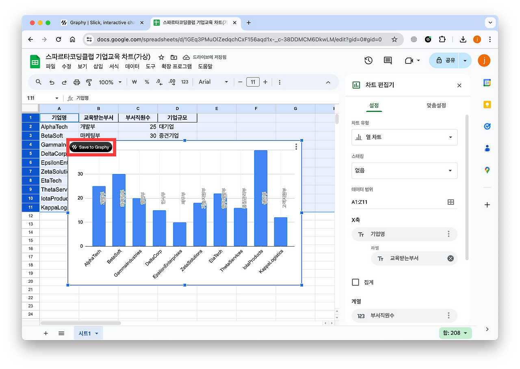The image size is (520, 369).
Task: Click the Save to Graphy button
Action: click(91, 147)
